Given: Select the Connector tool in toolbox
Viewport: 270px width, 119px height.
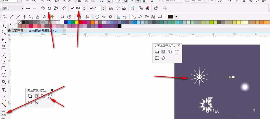Looking at the screenshot, I should pos(4,104).
